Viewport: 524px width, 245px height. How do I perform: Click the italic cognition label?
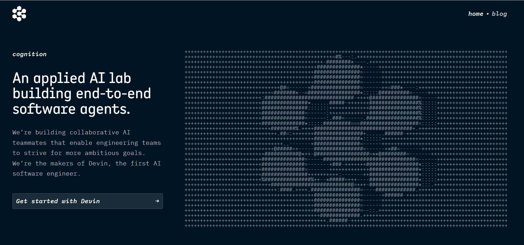pos(29,54)
